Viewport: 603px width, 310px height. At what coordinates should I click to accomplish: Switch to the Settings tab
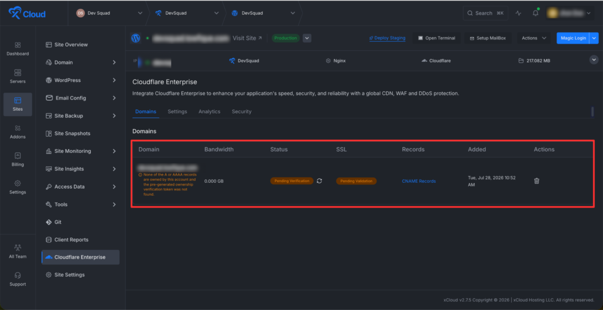[177, 111]
